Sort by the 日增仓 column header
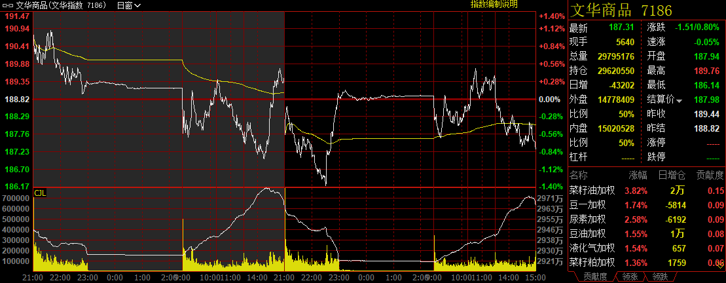 [672, 175]
